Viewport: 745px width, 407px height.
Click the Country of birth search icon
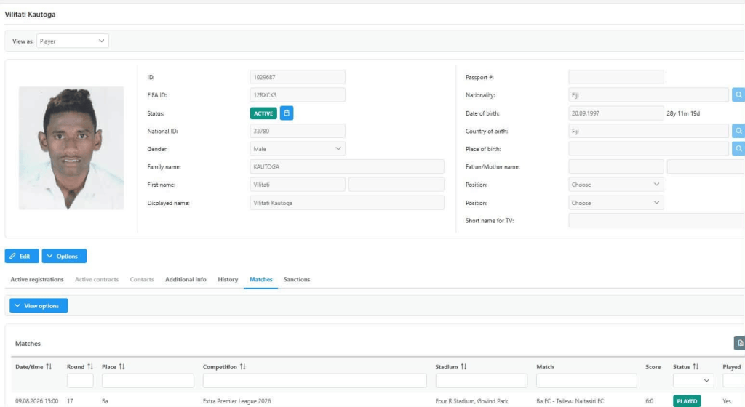point(738,131)
